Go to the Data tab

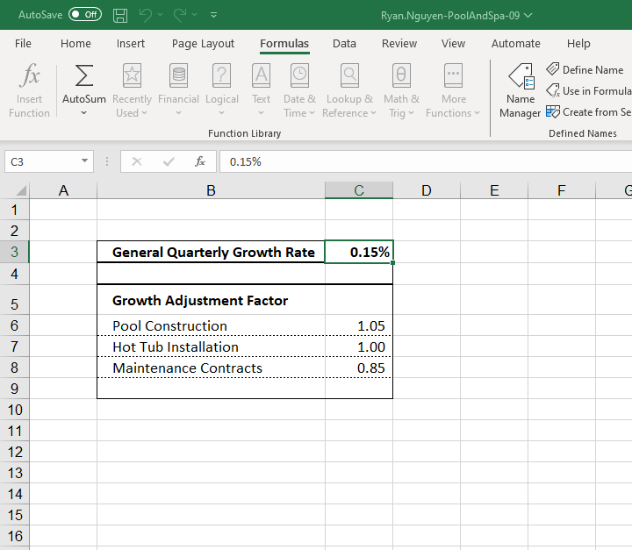point(344,44)
